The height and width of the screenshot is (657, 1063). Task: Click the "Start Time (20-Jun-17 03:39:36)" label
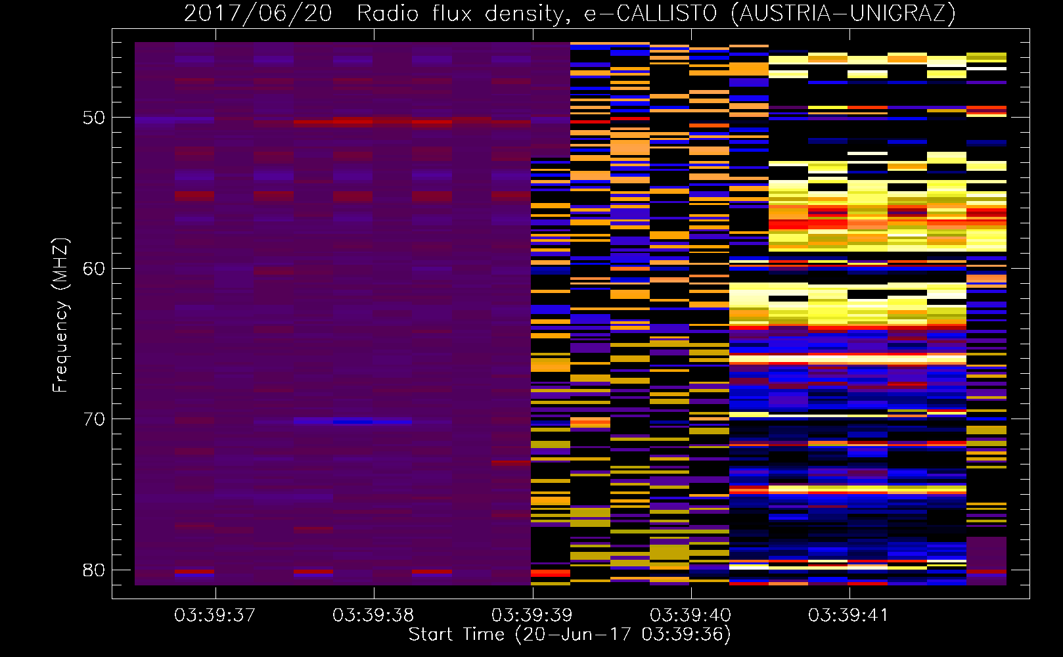(x=570, y=635)
